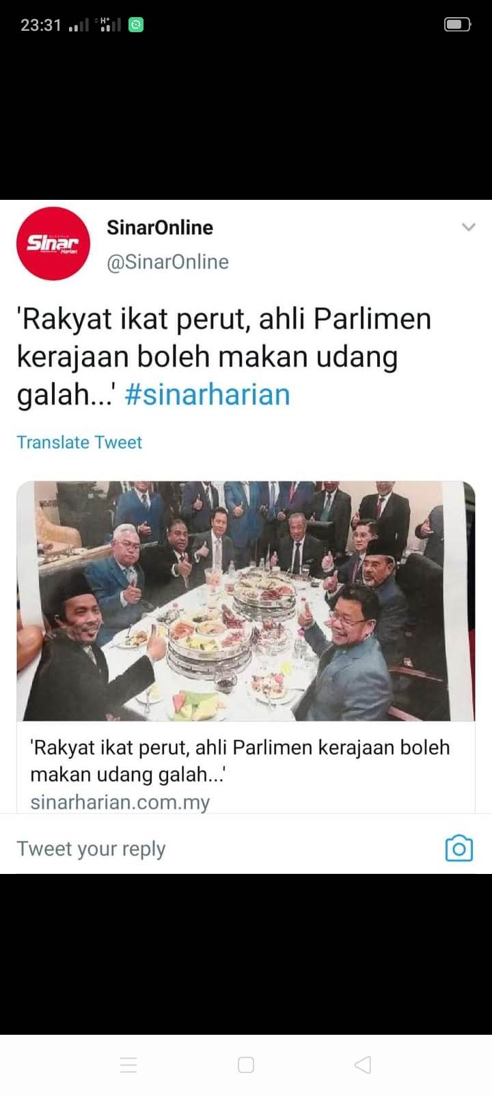Tap the Android back triangle button
The image size is (492, 1095).
(363, 1065)
